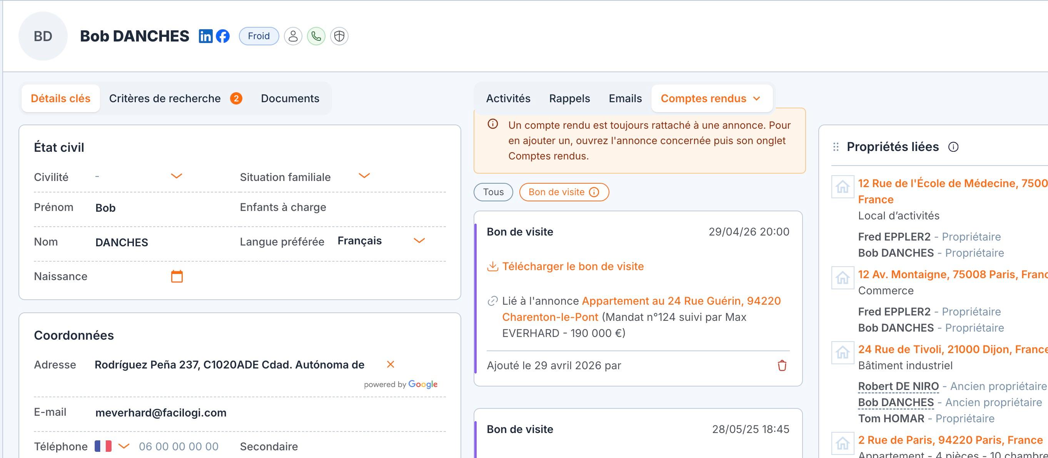Click the France flag phone country selector
1048x458 pixels.
(103, 446)
